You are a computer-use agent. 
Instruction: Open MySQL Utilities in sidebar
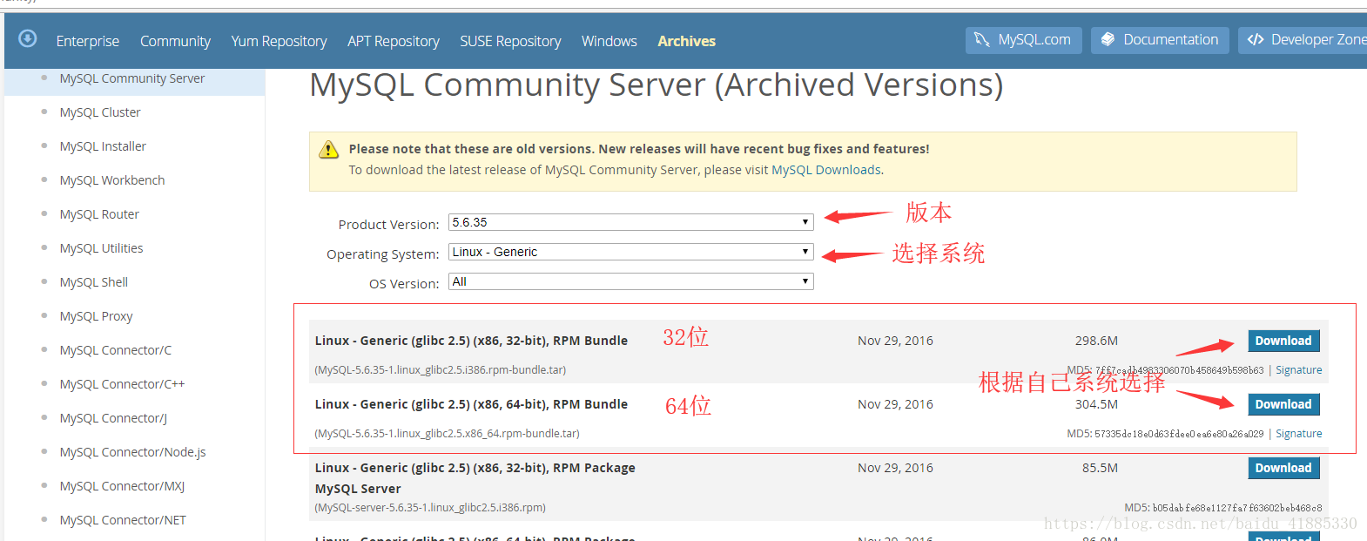click(x=101, y=248)
